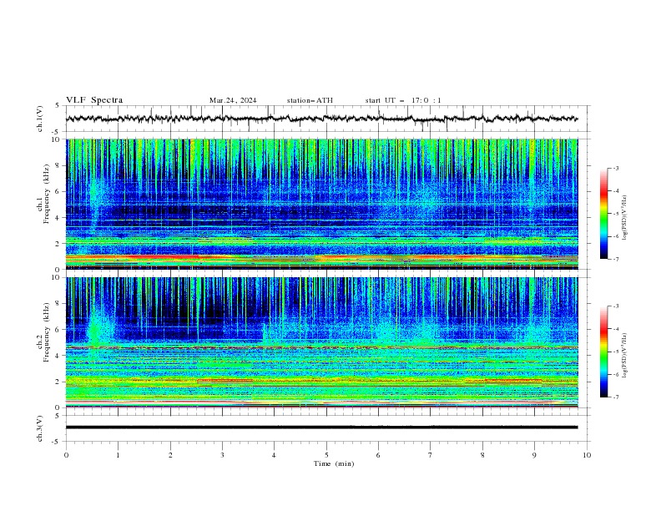Click the '8' tick on the time axis
This screenshot has width=661, height=511.
[482, 455]
